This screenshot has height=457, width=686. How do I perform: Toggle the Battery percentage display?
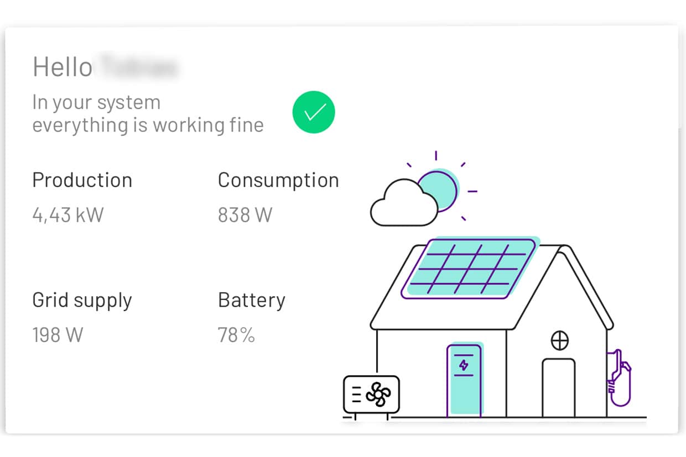(x=252, y=300)
